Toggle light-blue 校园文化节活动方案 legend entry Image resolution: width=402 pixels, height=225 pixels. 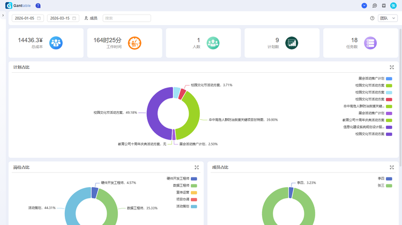374,92
